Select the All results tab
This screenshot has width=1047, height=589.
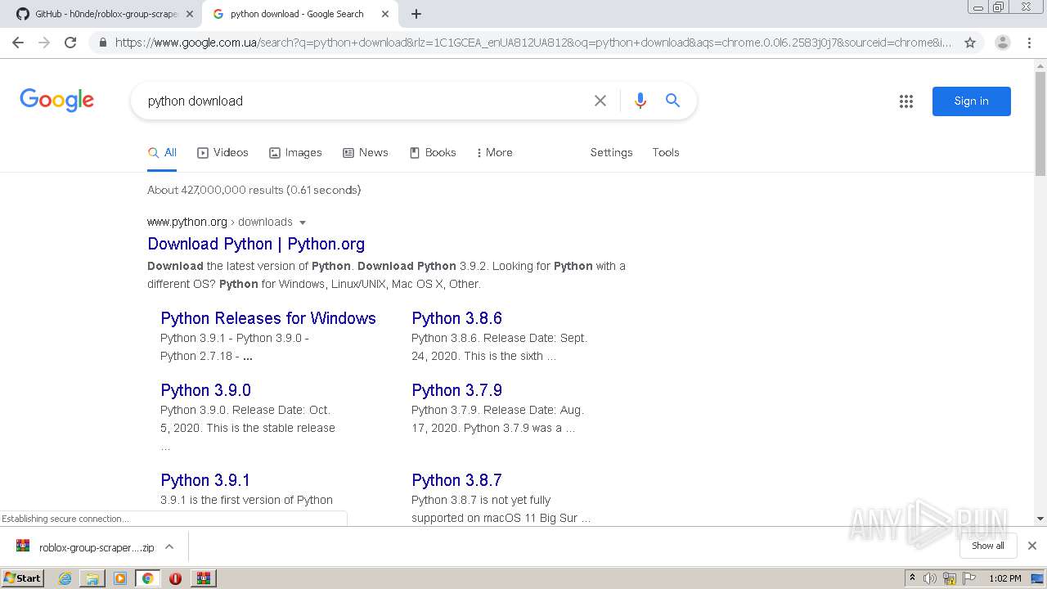click(x=162, y=152)
